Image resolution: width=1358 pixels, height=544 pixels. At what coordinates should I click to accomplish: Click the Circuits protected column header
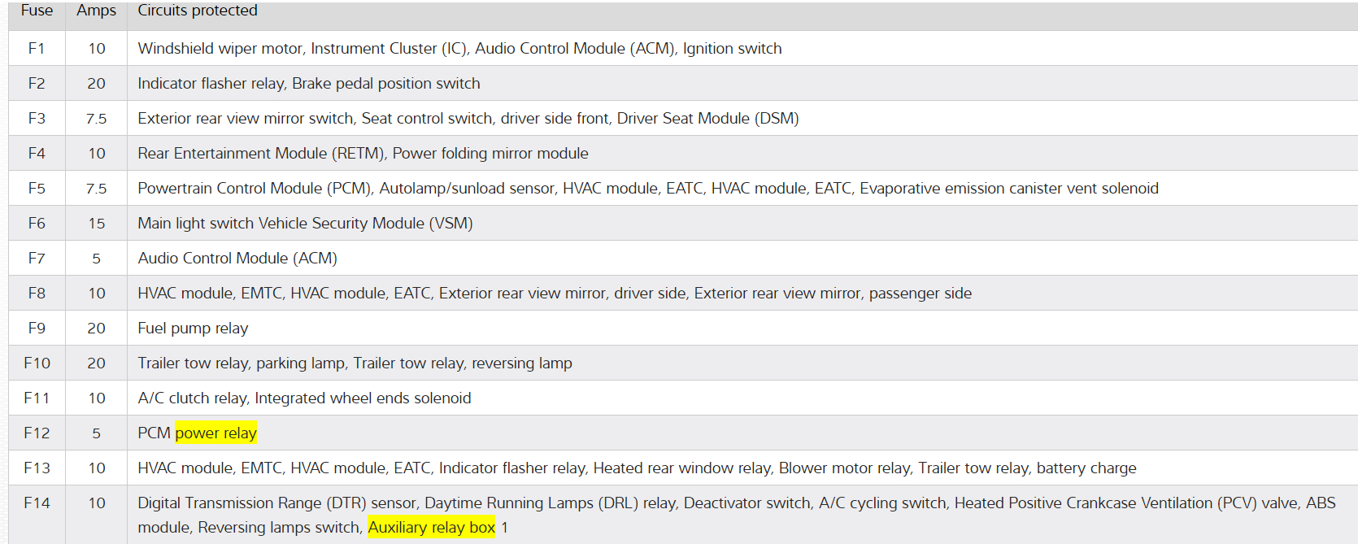click(x=198, y=11)
